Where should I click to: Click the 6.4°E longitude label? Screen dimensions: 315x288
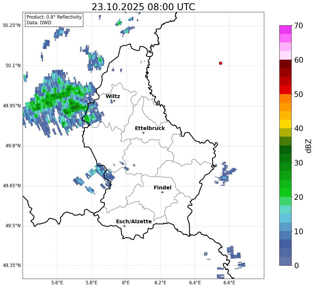tap(195, 283)
